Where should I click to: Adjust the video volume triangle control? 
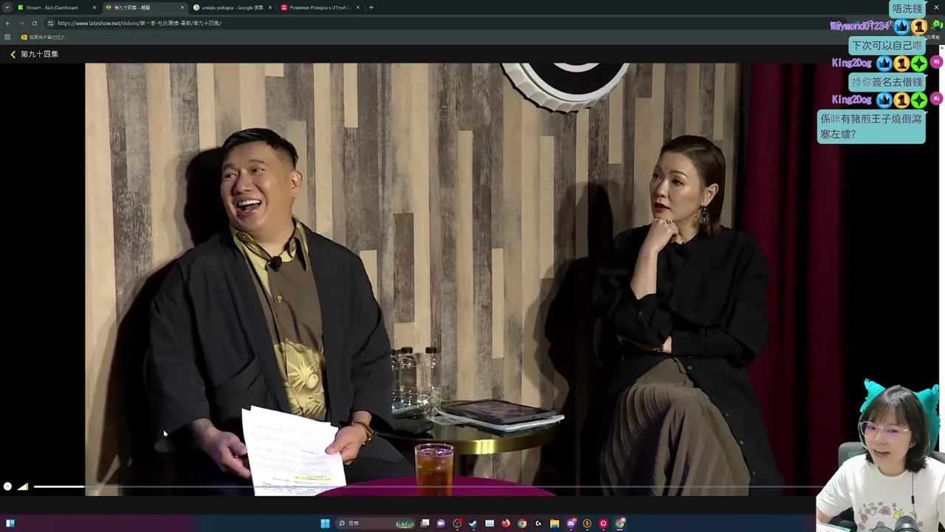[x=23, y=486]
